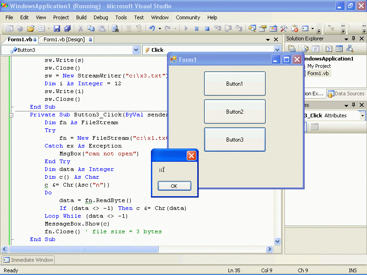Pause debugging with Break All icon
The height and width of the screenshot is (275, 367).
pos(197,28)
